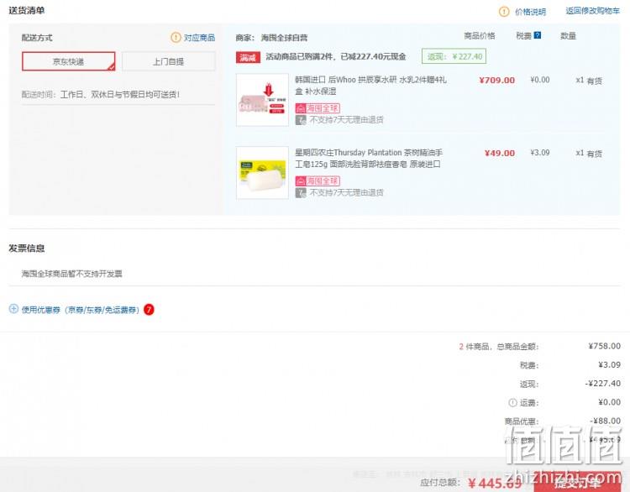Open 星期四农庄Thursday Plantation product title
The image size is (630, 492).
point(369,158)
